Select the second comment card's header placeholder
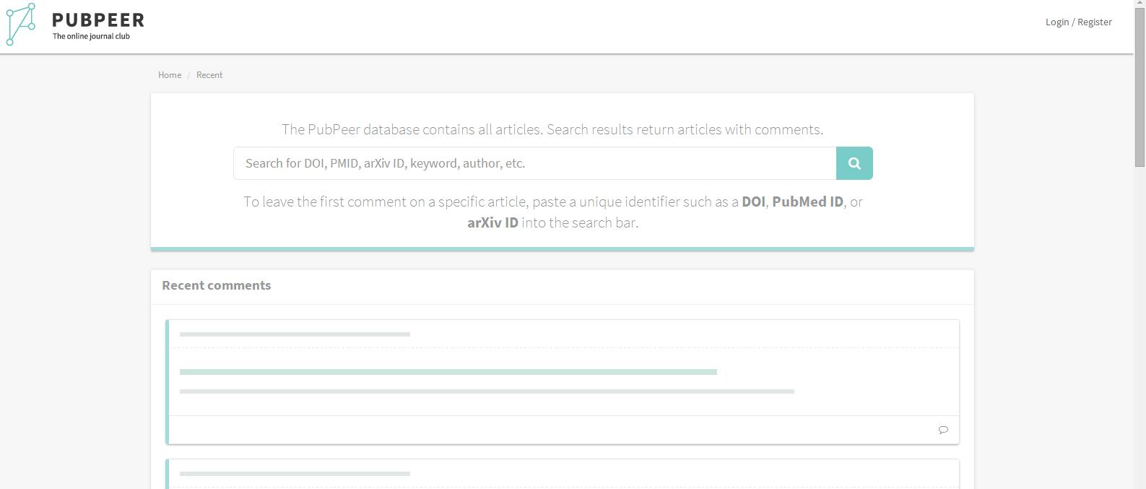Screen dimensions: 1146x489 295,474
